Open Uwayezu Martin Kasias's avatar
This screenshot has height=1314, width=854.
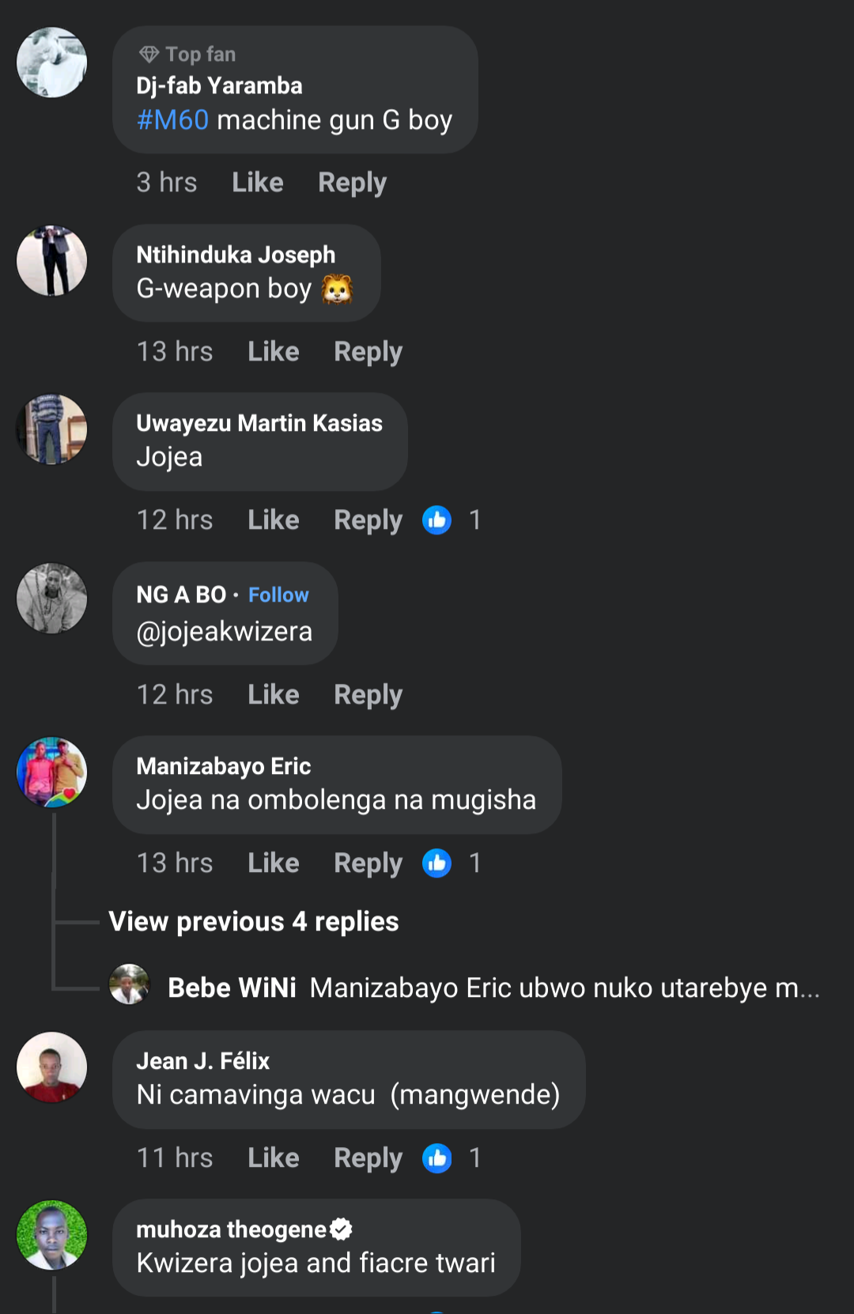coord(52,429)
